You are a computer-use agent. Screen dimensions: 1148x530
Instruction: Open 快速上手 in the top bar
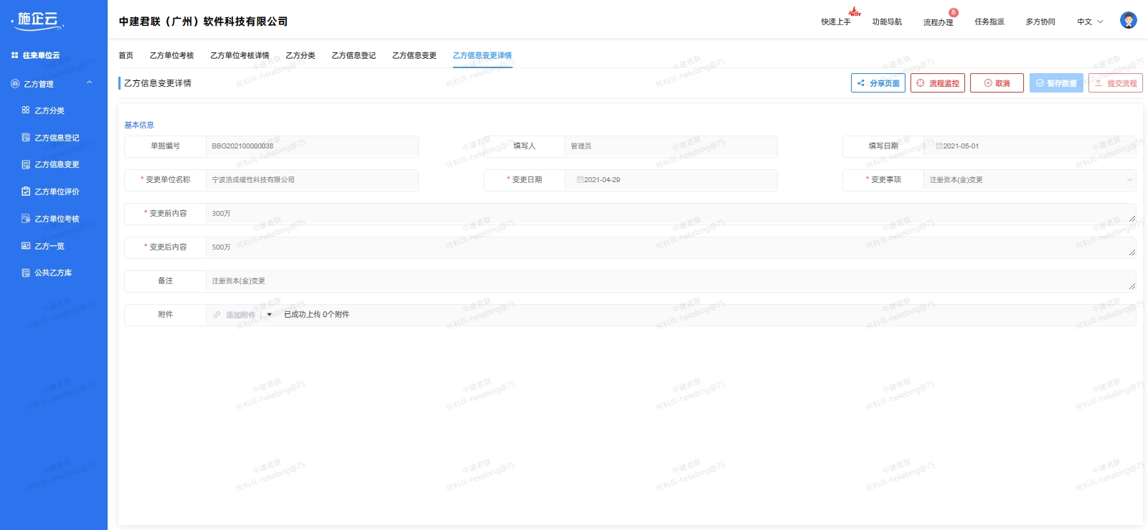pos(836,22)
